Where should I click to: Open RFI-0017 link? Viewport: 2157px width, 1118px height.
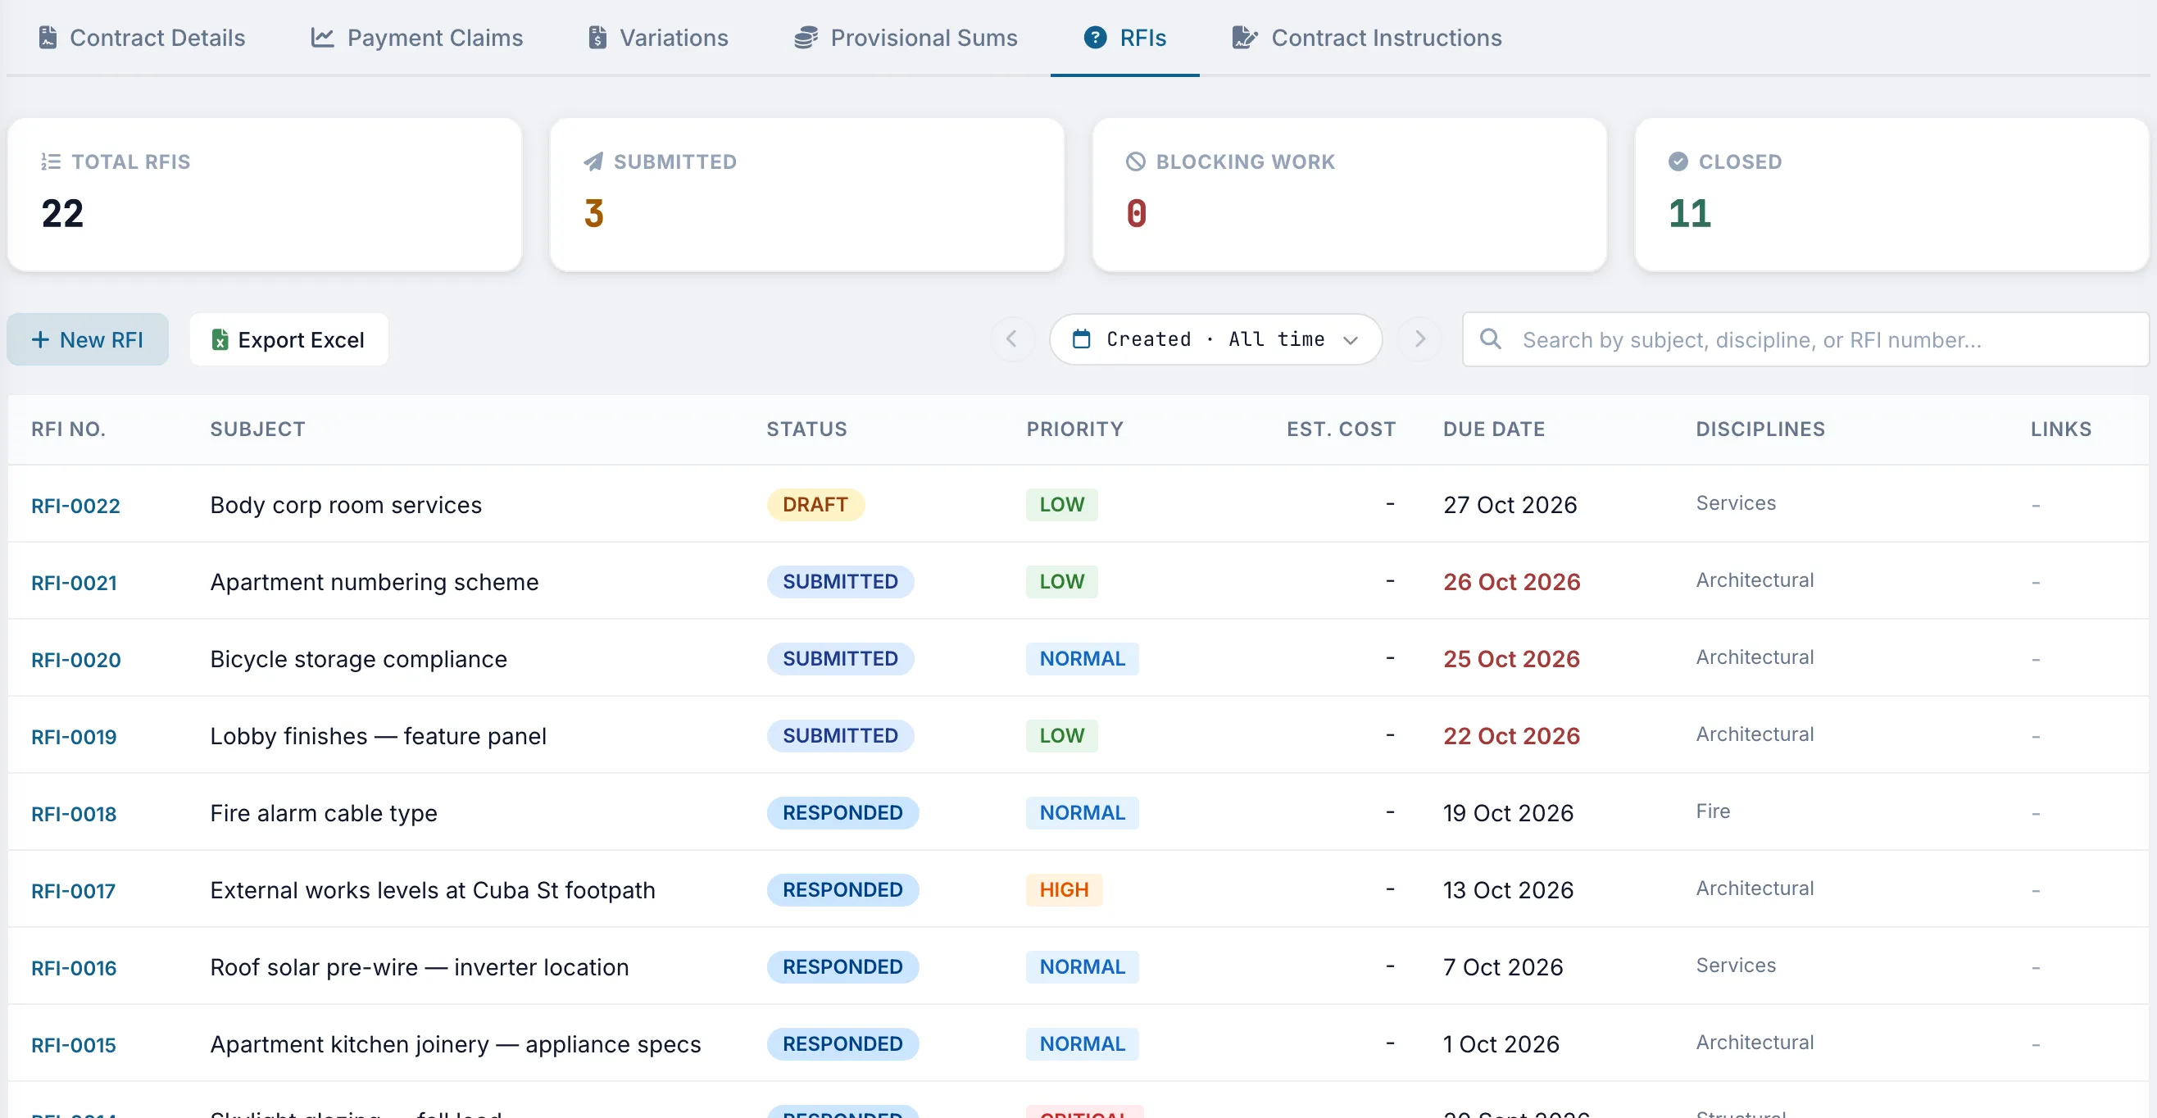[73, 890]
